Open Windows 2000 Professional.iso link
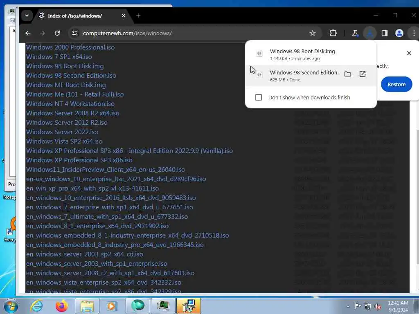 coord(70,47)
